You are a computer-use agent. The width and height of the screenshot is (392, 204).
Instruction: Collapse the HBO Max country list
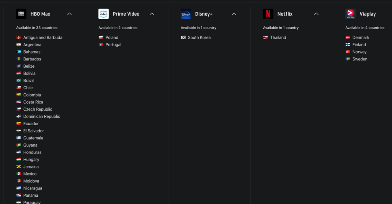click(69, 14)
